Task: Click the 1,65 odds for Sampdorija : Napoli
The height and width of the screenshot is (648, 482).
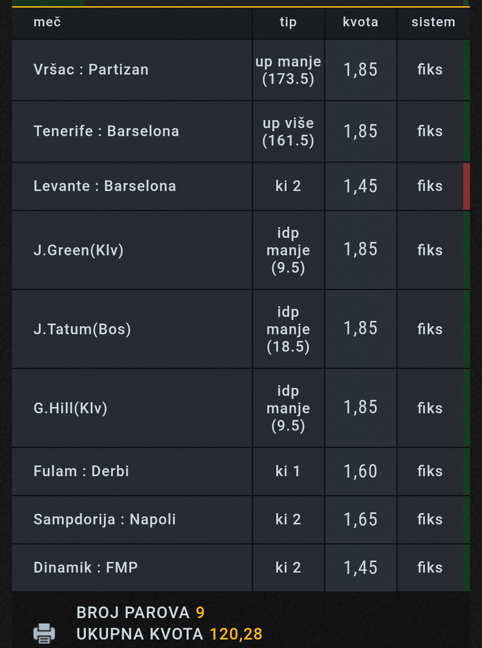Action: point(361,520)
